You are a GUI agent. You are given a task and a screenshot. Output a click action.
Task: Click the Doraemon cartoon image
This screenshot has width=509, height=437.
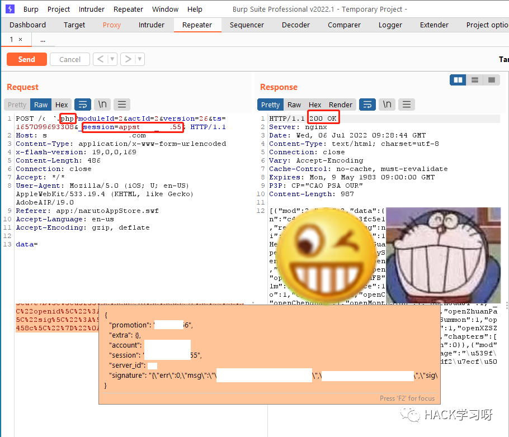pos(443,255)
